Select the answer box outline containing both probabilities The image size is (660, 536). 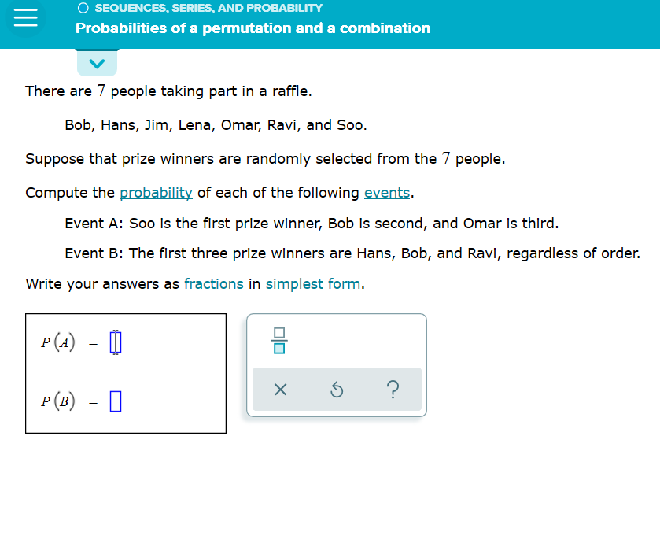(126, 373)
